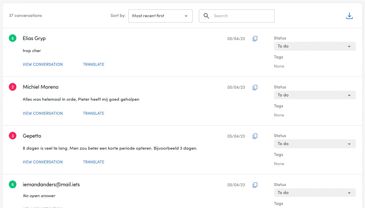
Task: Click the red score badge beside Michiel Moreno
Action: [x=13, y=87]
